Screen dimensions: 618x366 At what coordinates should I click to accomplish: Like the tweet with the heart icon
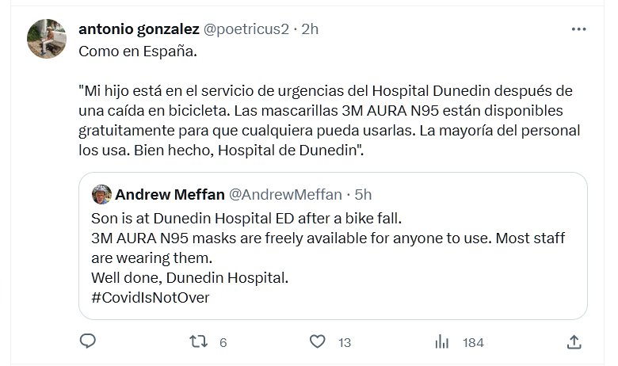pos(318,341)
